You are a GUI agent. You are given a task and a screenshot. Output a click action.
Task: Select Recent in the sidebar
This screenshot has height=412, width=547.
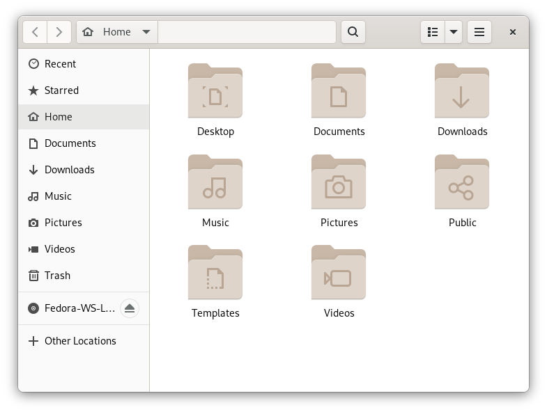coord(60,64)
